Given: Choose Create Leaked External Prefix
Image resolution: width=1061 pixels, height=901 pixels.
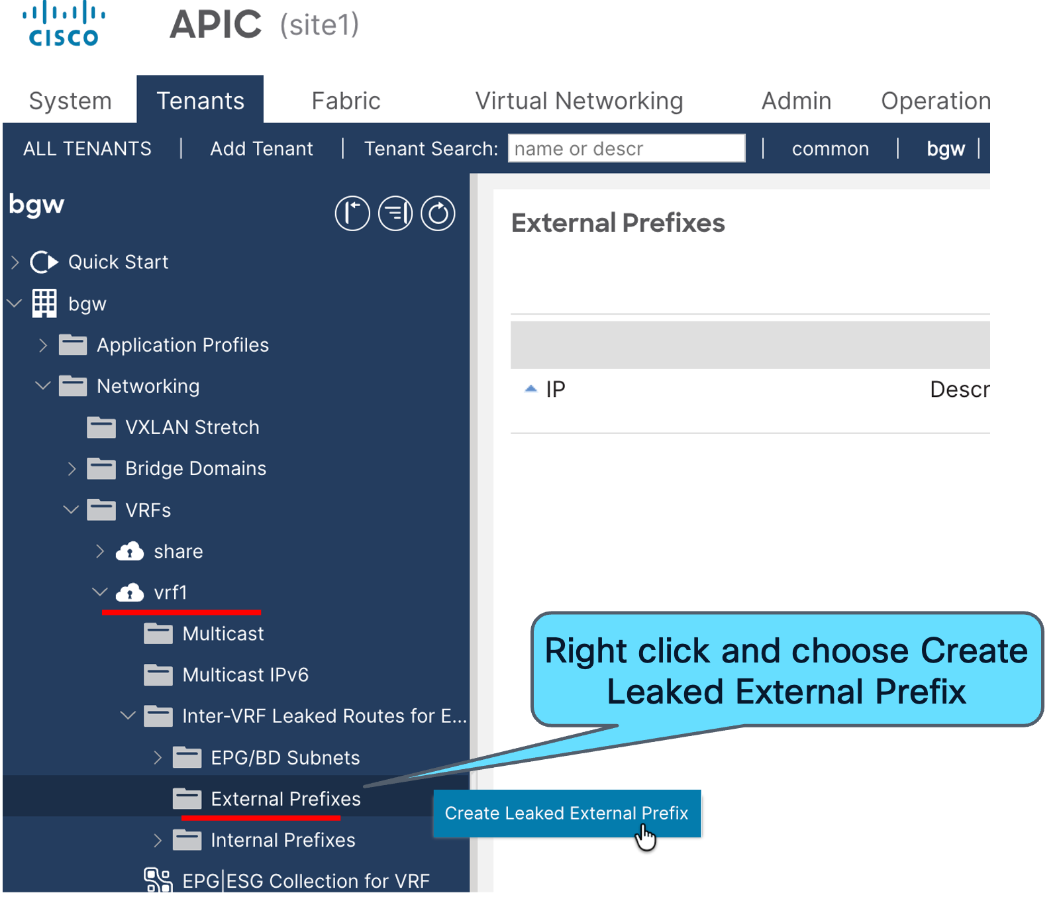Looking at the screenshot, I should click(x=567, y=813).
